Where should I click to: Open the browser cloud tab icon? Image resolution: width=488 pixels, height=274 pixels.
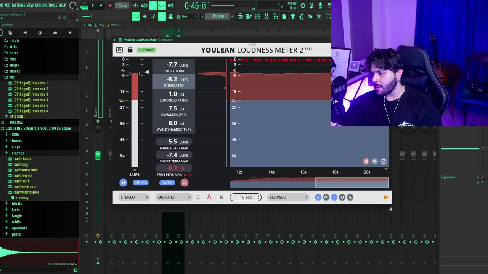click(x=55, y=33)
